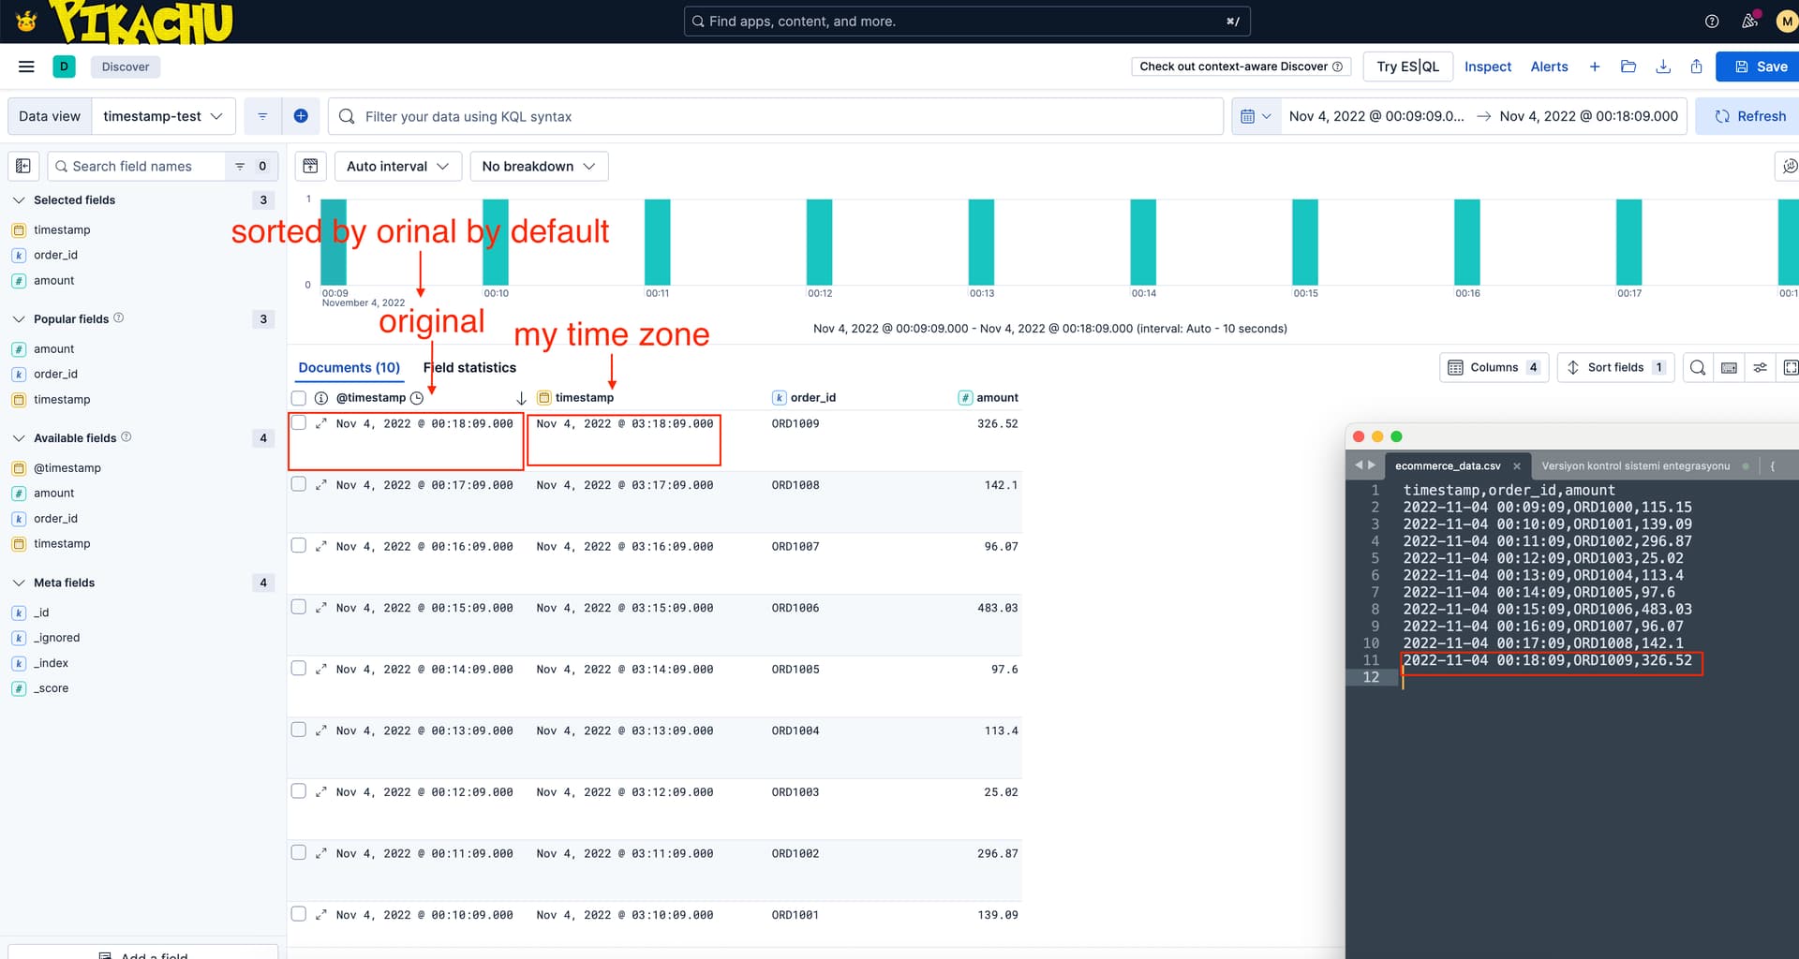Viewport: 1799px width, 959px height.
Task: Create a new Discover session with plus icon
Action: 1595,66
